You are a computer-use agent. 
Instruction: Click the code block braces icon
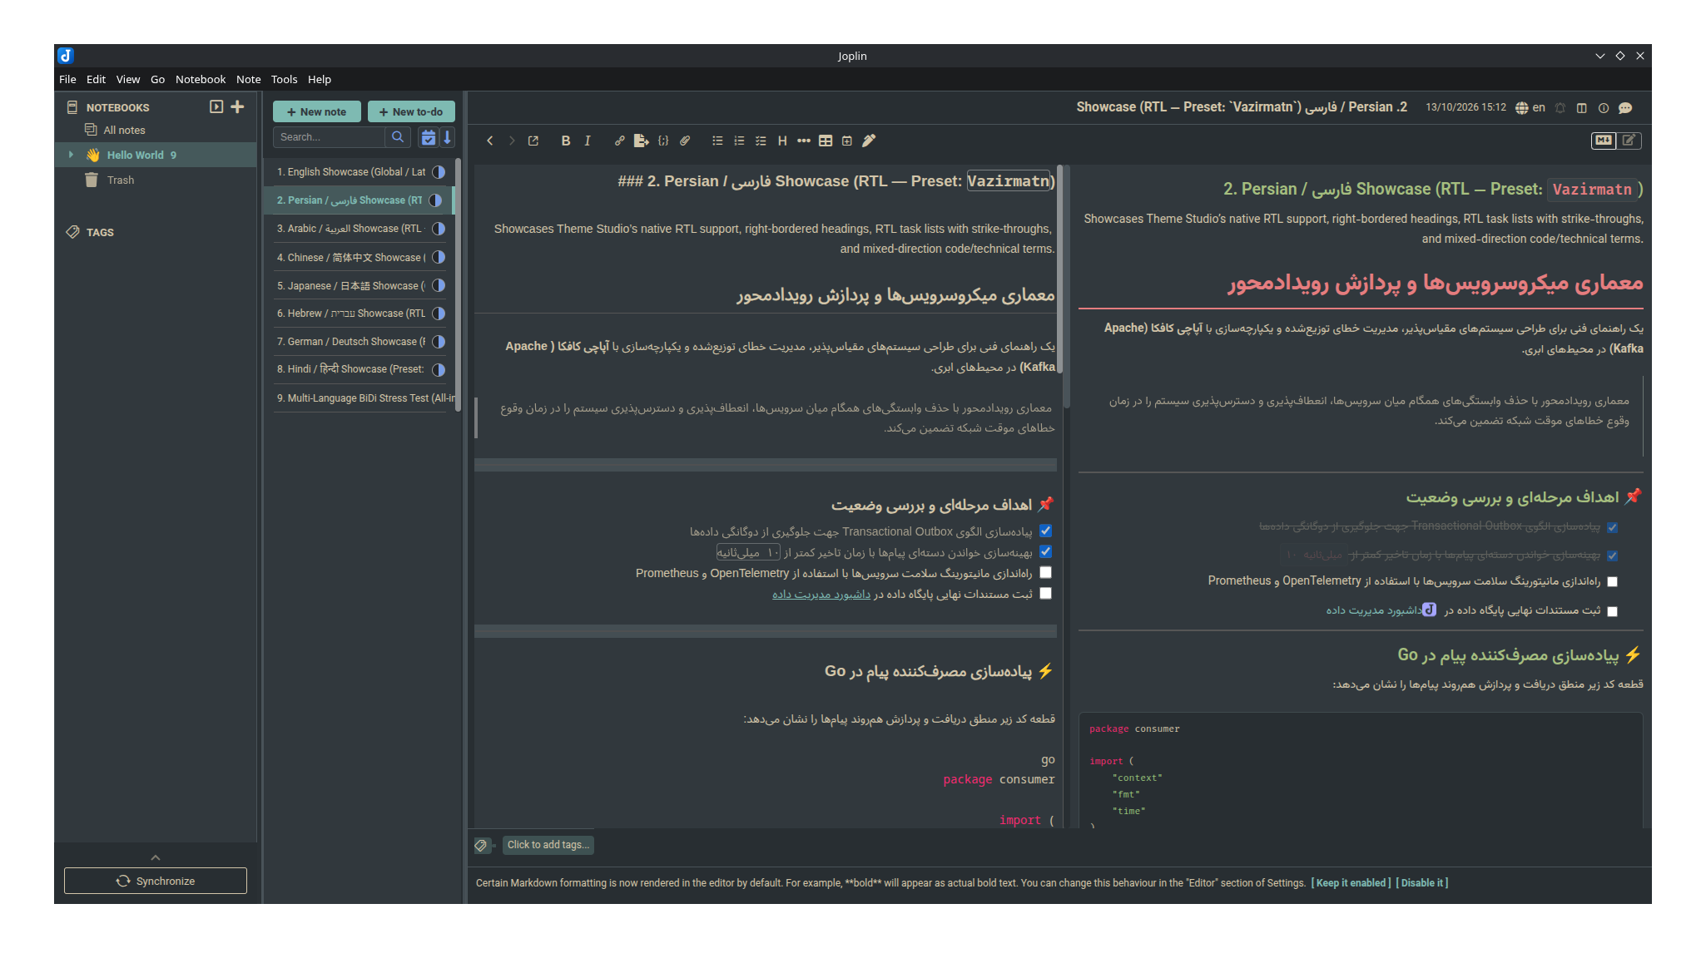click(663, 141)
